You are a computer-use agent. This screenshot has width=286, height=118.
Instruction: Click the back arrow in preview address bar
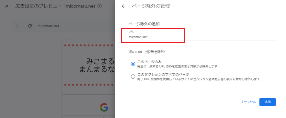18,26
